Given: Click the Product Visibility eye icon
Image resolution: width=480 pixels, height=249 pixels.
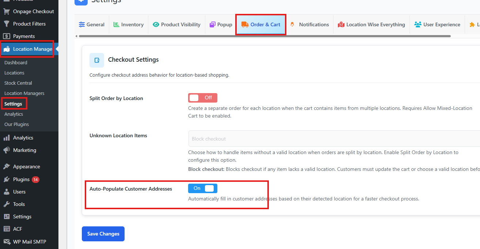Looking at the screenshot, I should tap(156, 24).
